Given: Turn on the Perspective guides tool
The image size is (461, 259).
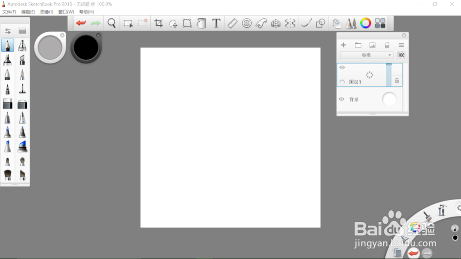Looking at the screenshot, I should click(x=276, y=23).
